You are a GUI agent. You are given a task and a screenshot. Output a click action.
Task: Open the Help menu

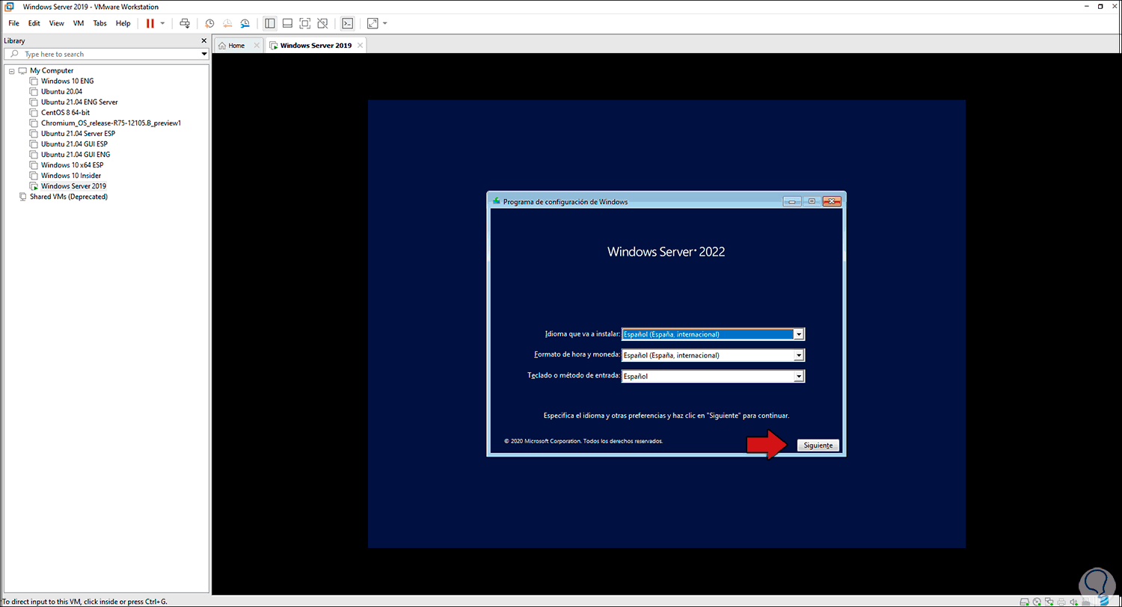point(123,23)
